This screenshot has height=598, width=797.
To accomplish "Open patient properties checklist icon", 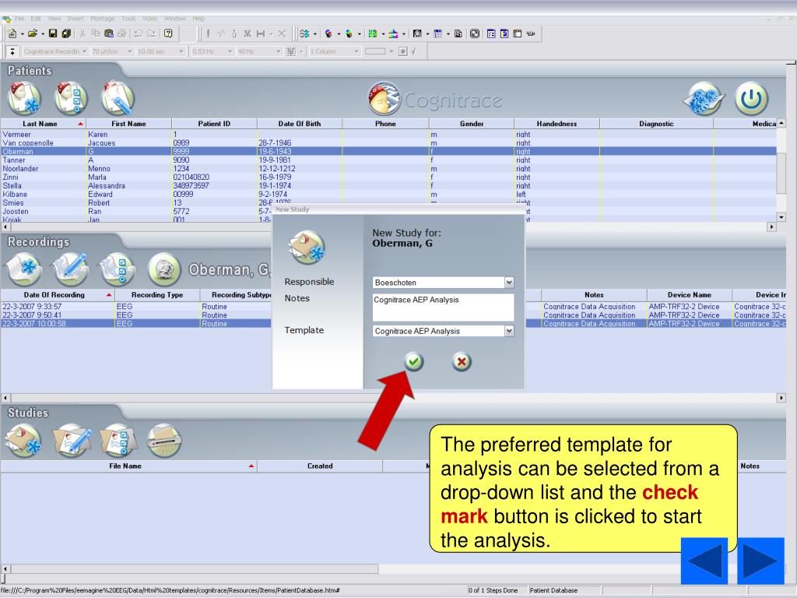I will click(71, 99).
